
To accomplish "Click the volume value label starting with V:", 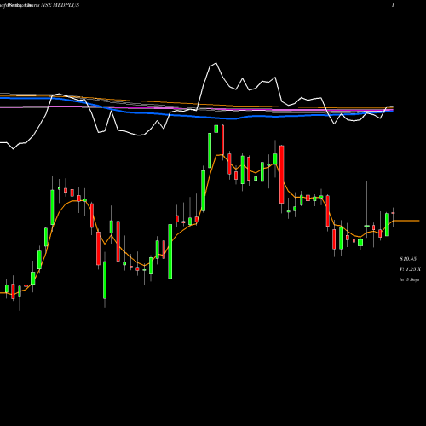I will pos(410,269).
